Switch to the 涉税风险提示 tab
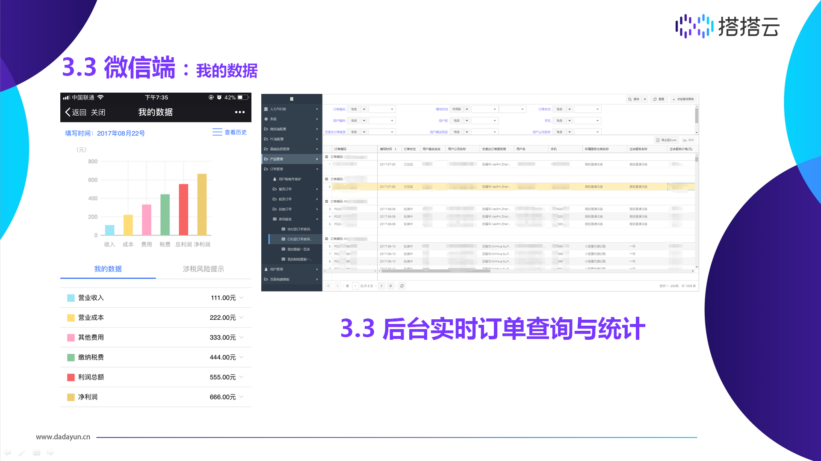Image resolution: width=821 pixels, height=461 pixels. tap(204, 269)
